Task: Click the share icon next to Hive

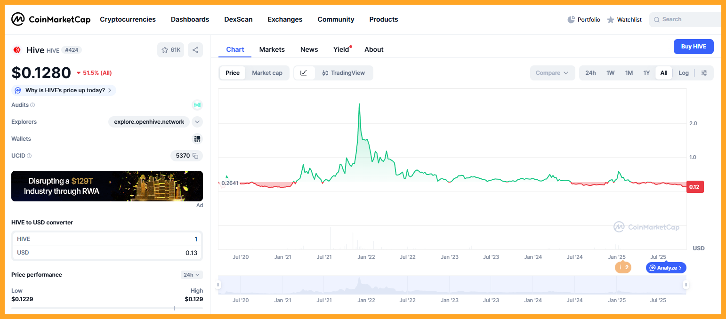Action: (195, 50)
